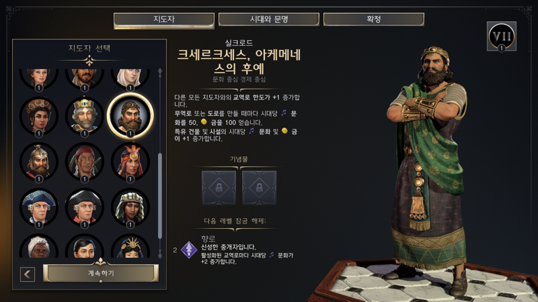Click the 계속하기 button
538x302 pixels.
100,273
